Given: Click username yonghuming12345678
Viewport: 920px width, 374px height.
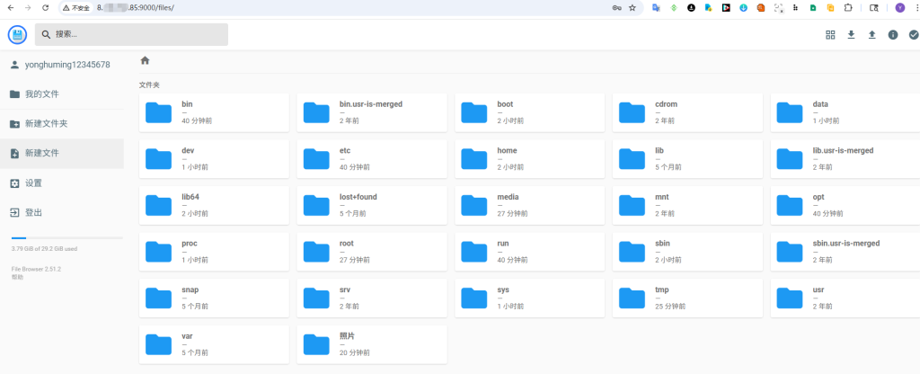Looking at the screenshot, I should tap(67, 65).
